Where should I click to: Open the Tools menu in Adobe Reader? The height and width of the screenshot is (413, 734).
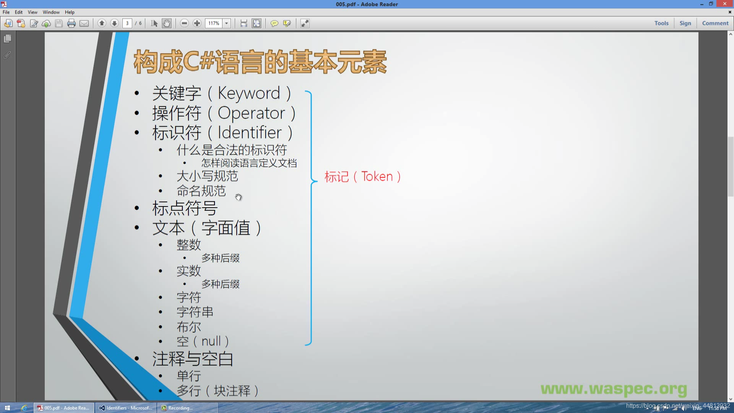pos(661,23)
